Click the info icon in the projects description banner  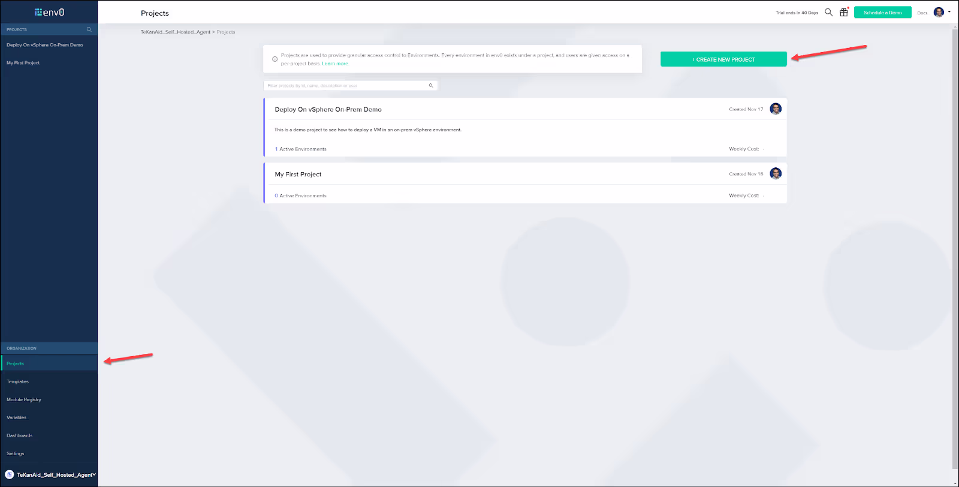275,59
